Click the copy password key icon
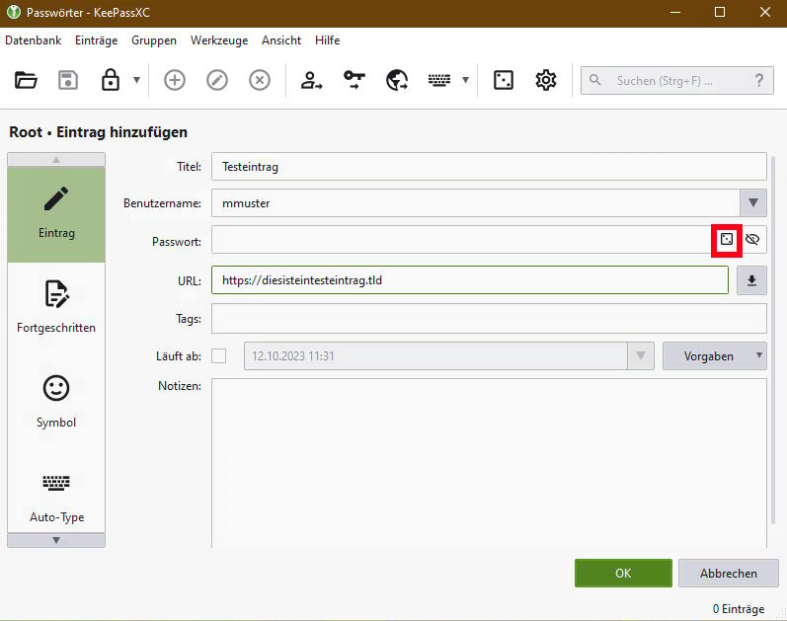The width and height of the screenshot is (787, 621). 354,81
